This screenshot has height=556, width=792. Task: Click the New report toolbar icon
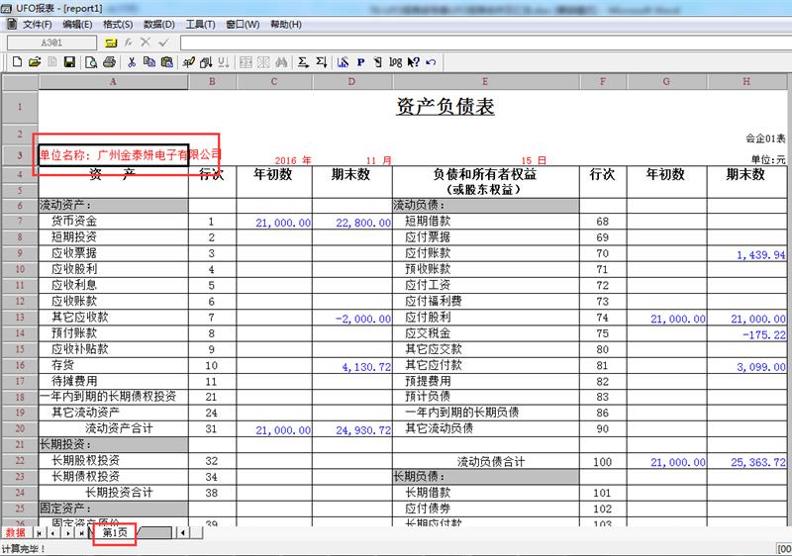coord(17,62)
